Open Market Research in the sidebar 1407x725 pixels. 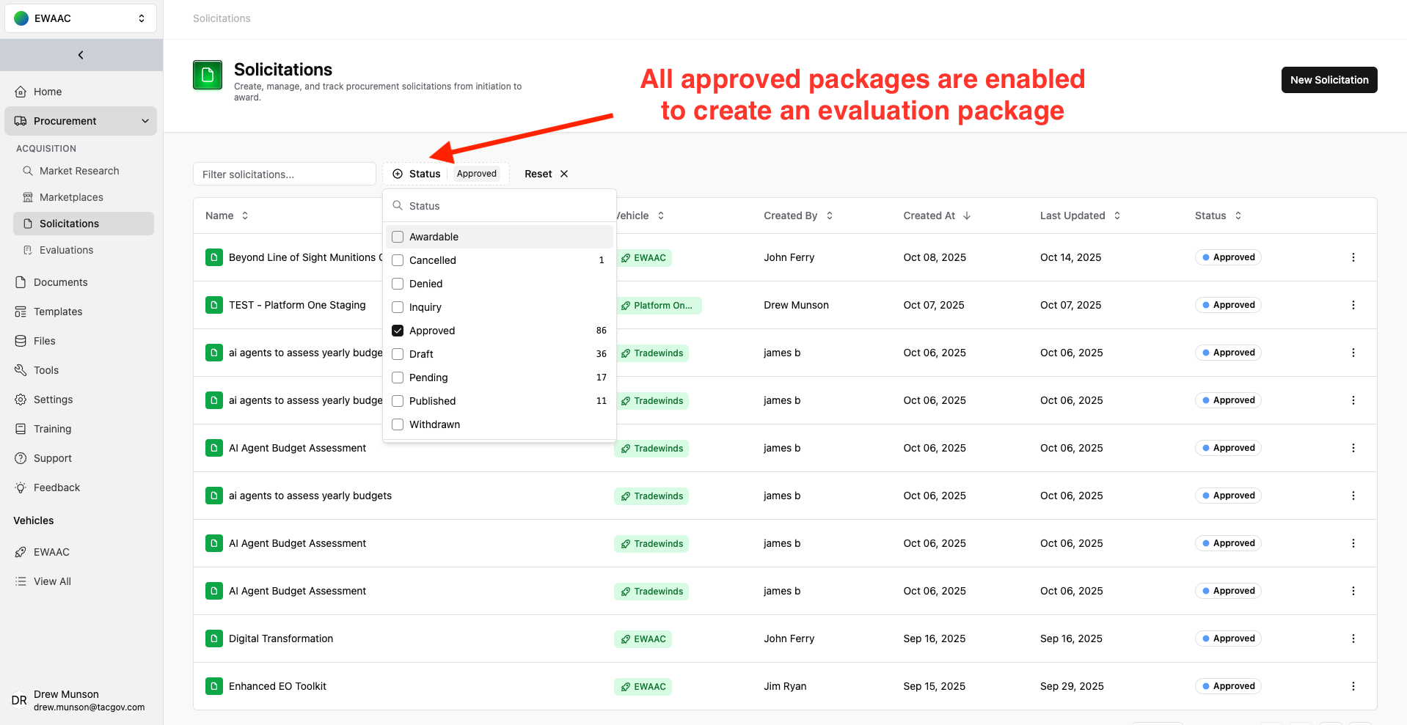79,171
